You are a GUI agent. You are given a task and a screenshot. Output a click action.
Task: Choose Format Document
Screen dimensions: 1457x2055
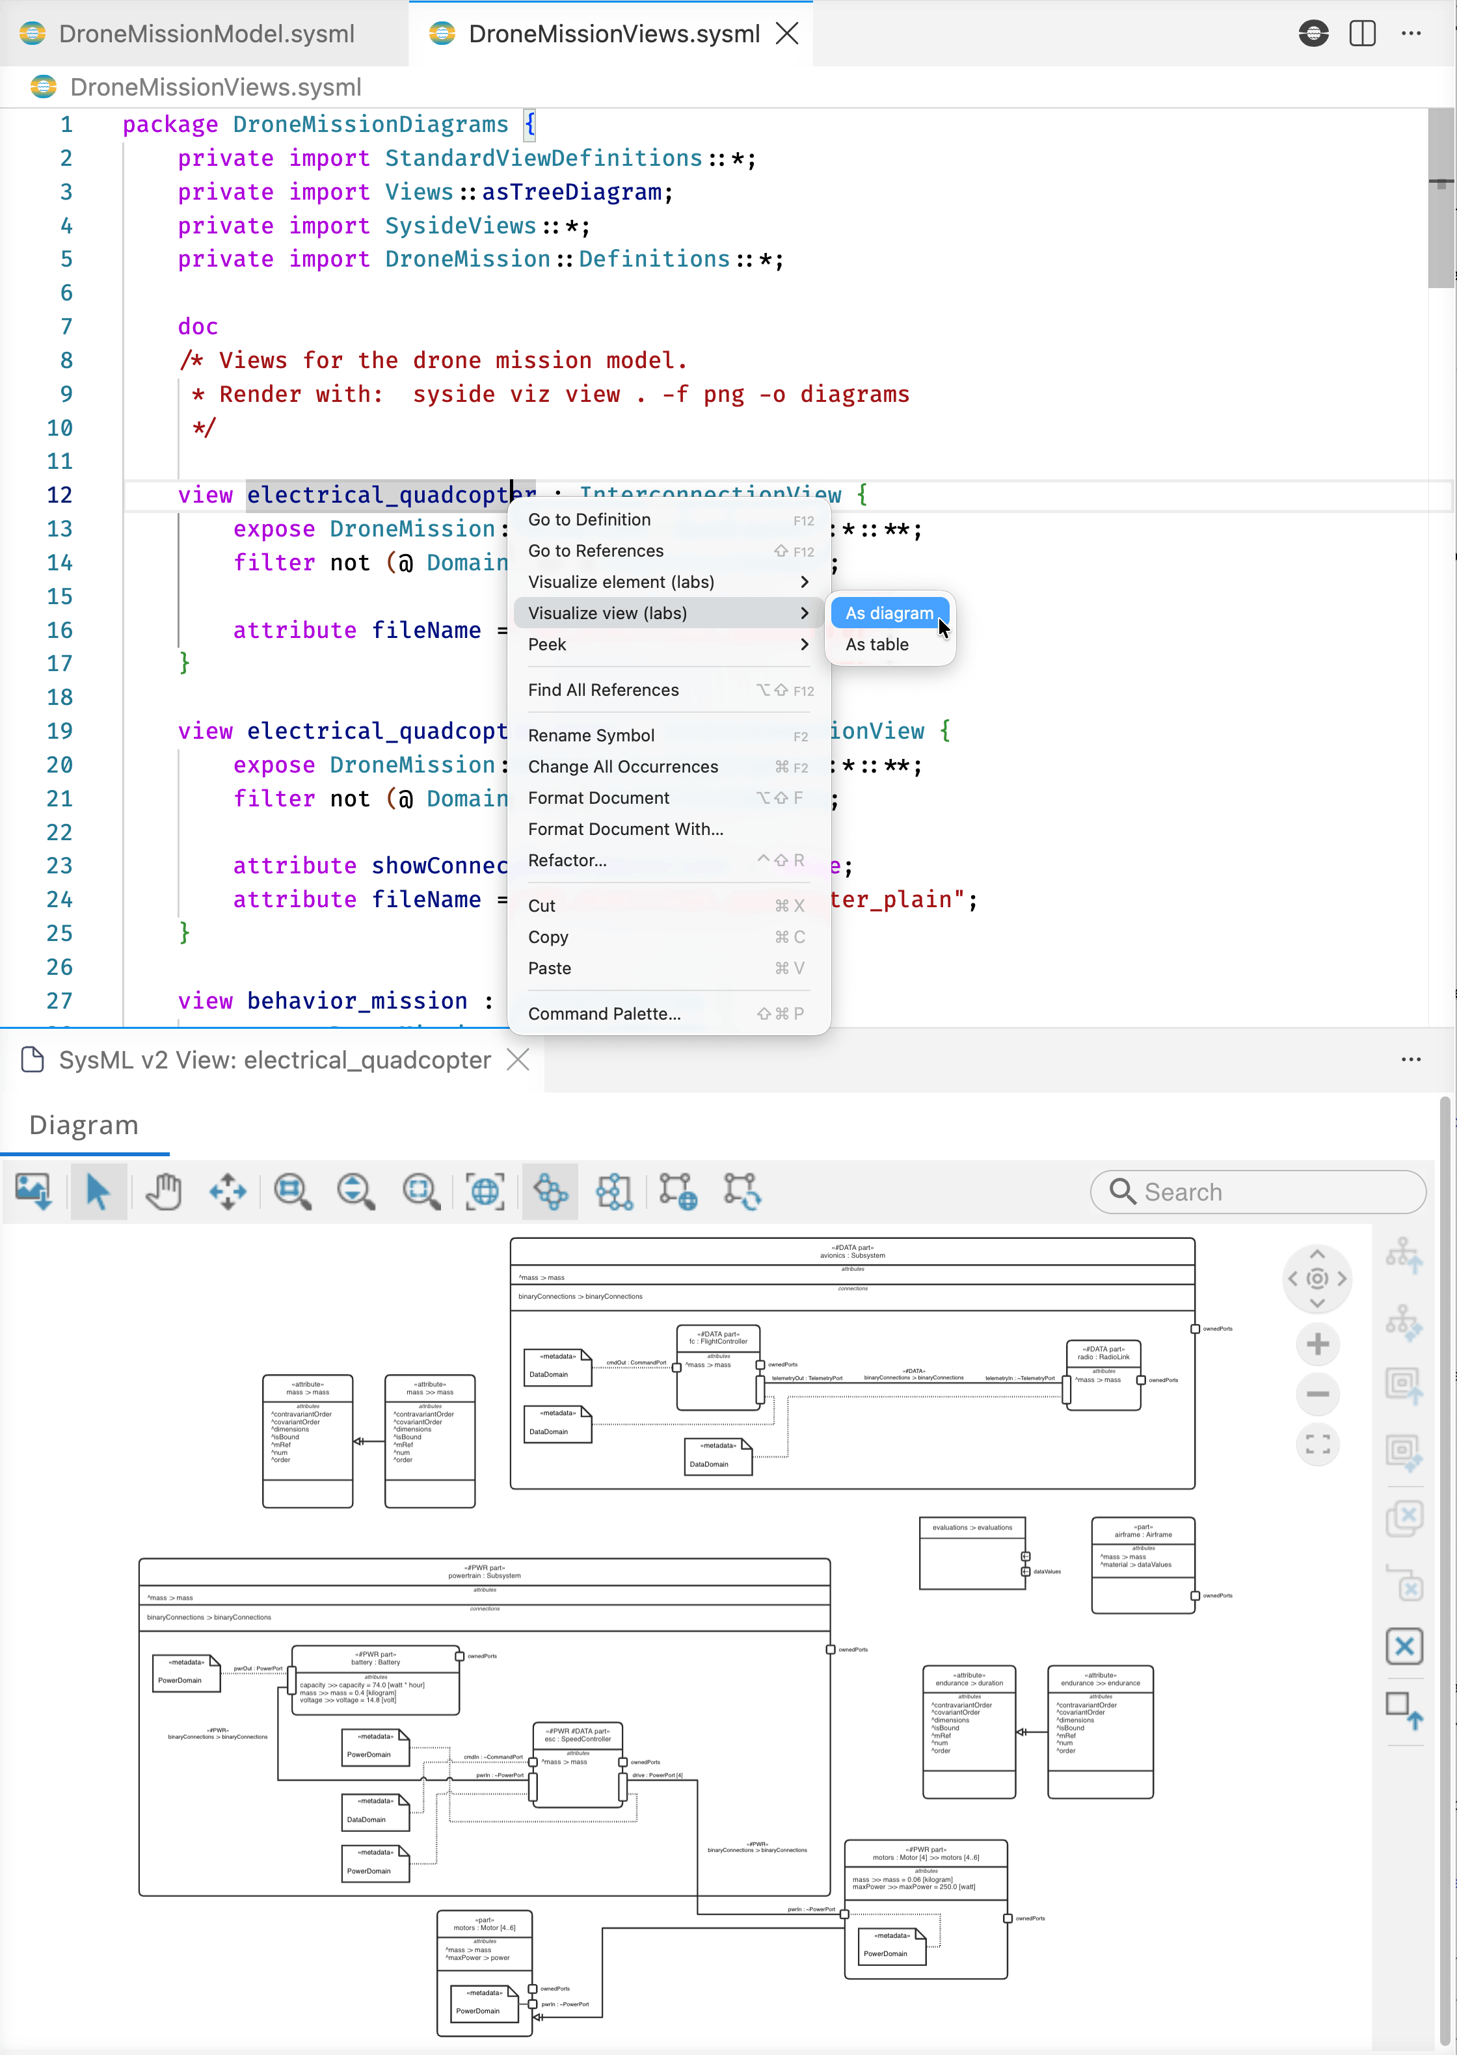point(669,799)
